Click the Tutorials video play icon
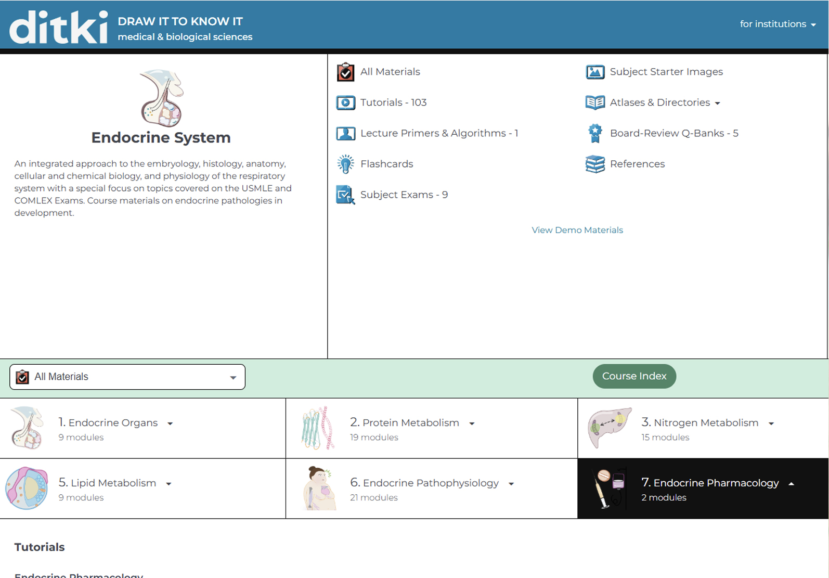 pos(345,102)
